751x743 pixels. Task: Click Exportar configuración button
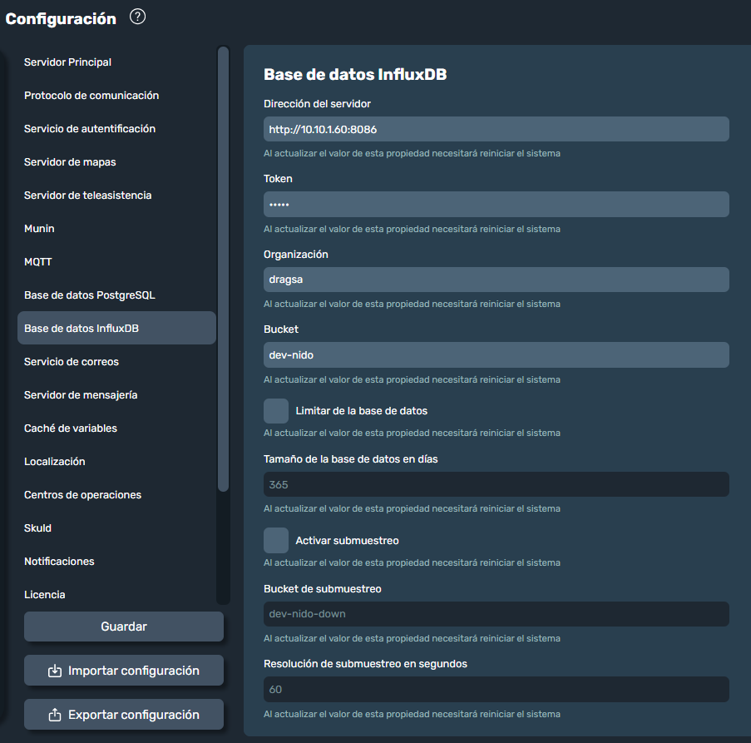coord(124,714)
